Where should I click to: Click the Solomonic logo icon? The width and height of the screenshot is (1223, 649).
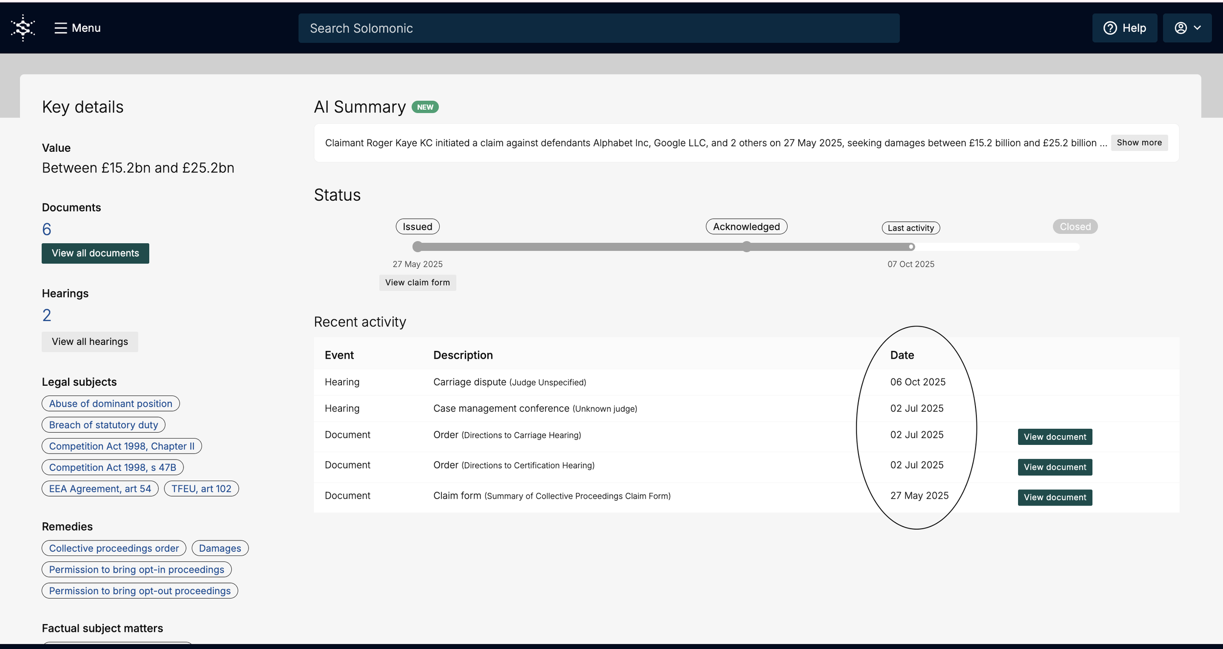pyautogui.click(x=23, y=28)
